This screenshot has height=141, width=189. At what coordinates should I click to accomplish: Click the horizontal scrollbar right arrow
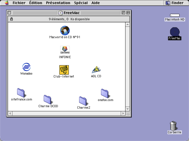point(123,113)
